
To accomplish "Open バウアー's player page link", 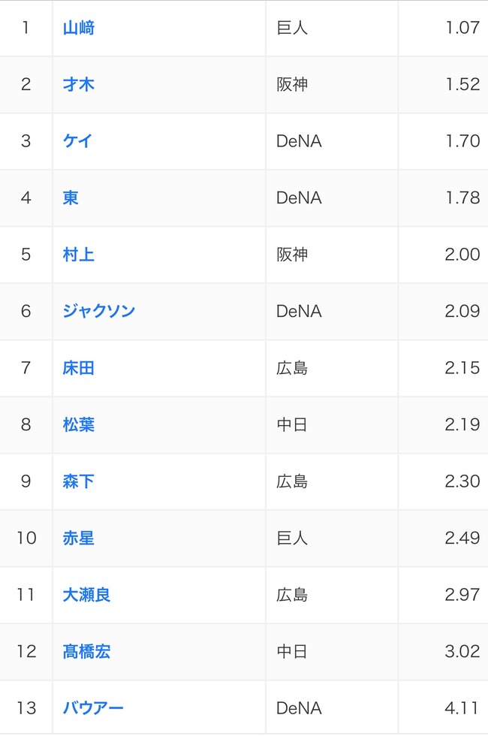I will tap(93, 708).
